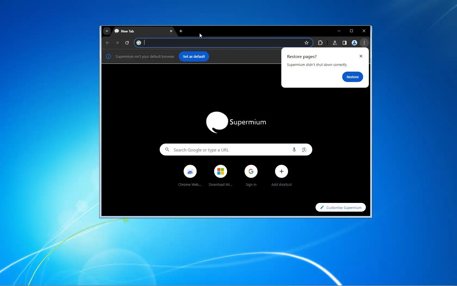Select the New Tab tab
The height and width of the screenshot is (286, 457).
click(x=143, y=31)
